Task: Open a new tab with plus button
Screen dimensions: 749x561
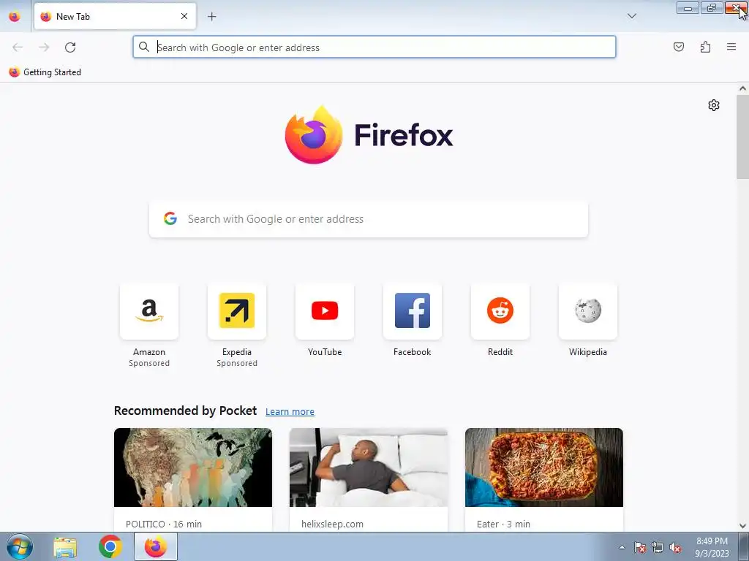Action: pyautogui.click(x=211, y=17)
